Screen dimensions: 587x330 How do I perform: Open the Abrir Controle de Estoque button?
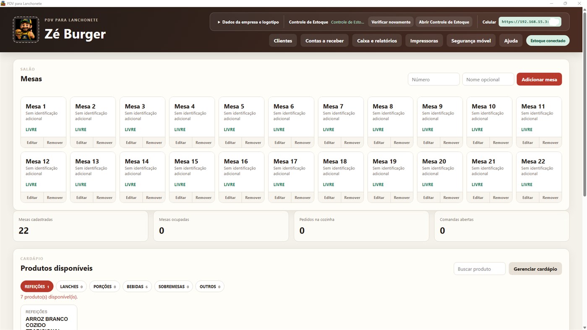tap(444, 22)
